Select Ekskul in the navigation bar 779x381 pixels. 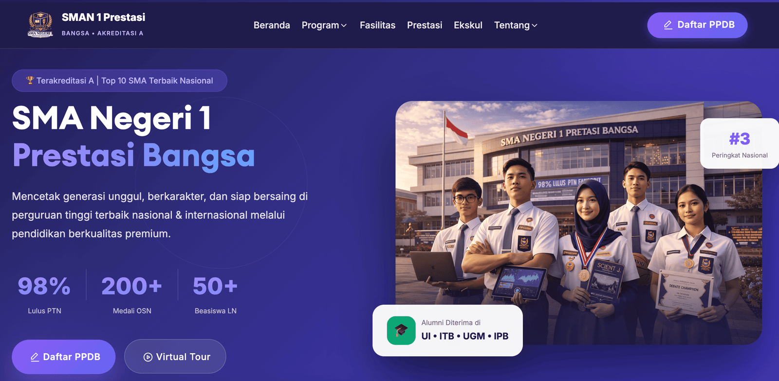coord(468,25)
